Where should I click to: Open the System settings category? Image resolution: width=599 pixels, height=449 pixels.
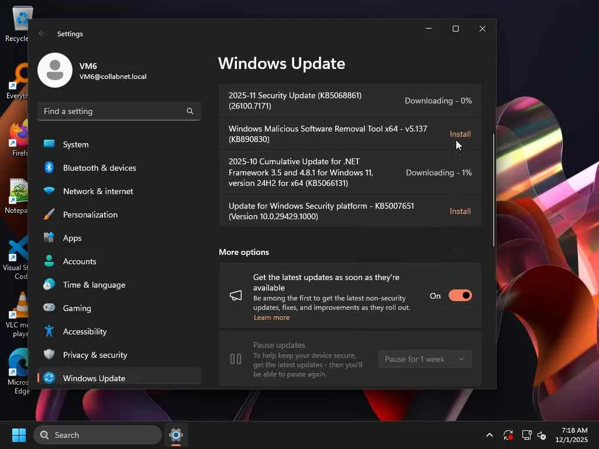click(119, 144)
